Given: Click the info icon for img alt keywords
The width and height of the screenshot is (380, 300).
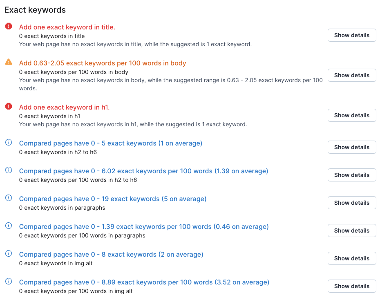Looking at the screenshot, I should click(x=9, y=253).
